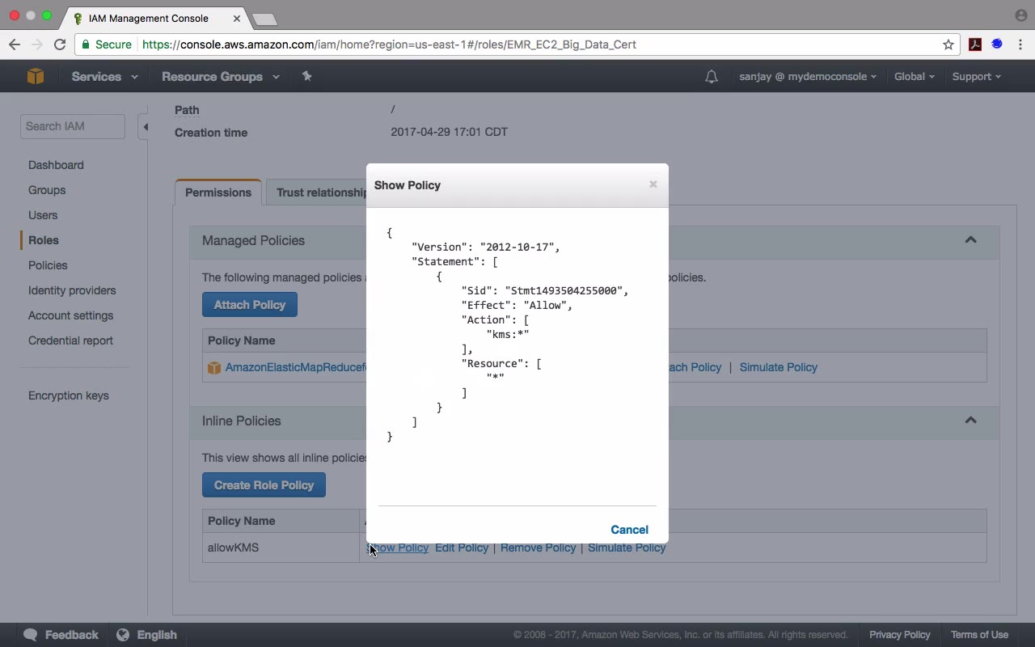
Task: Collapse the IAM sidebar with the arrow
Action: (x=145, y=126)
